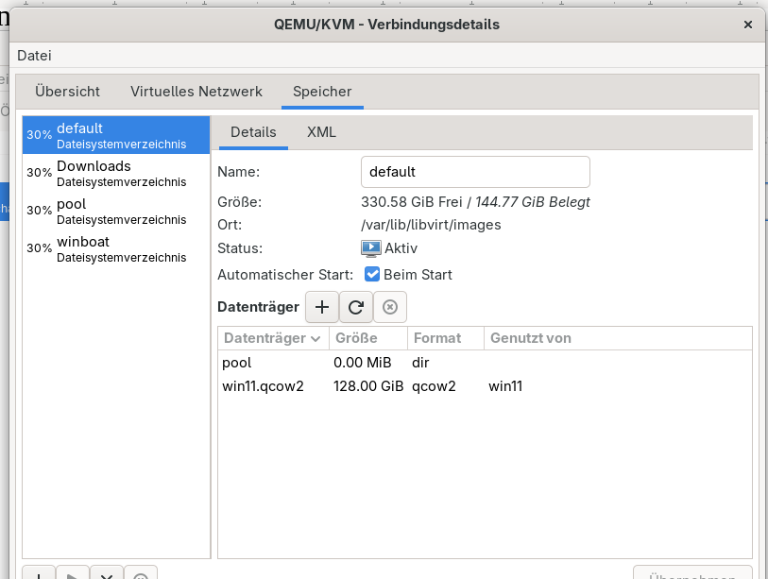The width and height of the screenshot is (768, 579).
Task: Open the Details sub-tab
Action: tap(253, 132)
